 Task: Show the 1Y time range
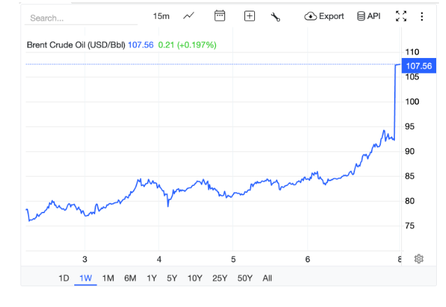[x=151, y=278]
